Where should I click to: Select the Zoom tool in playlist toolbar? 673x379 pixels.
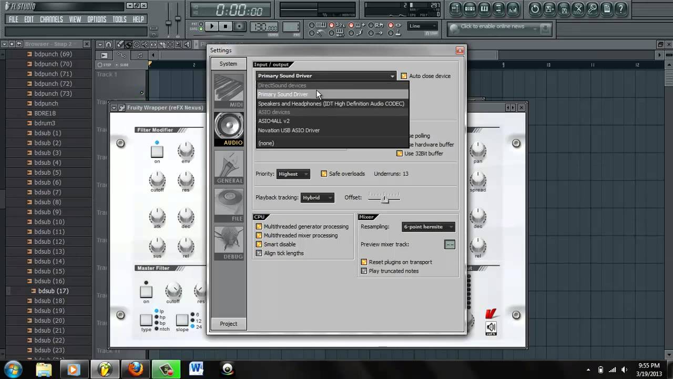coord(178,45)
